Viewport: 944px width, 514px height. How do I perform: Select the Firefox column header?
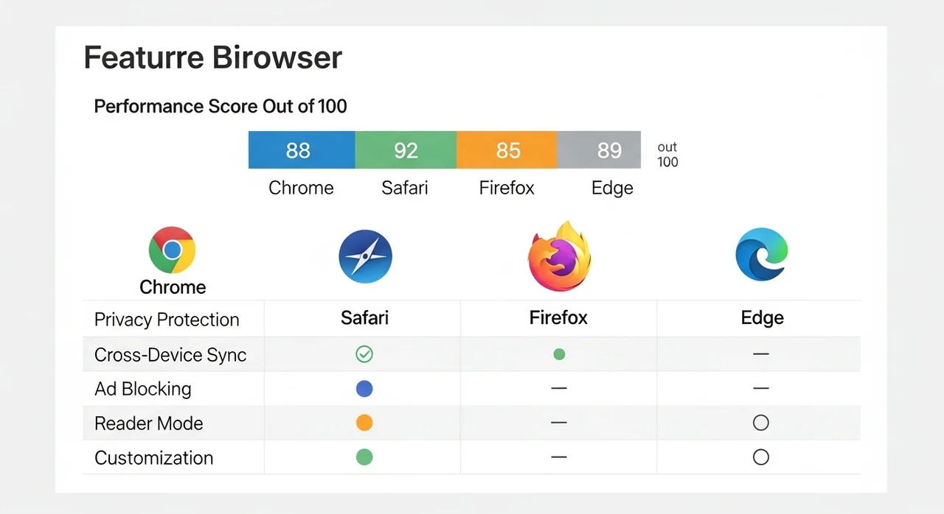tap(558, 318)
